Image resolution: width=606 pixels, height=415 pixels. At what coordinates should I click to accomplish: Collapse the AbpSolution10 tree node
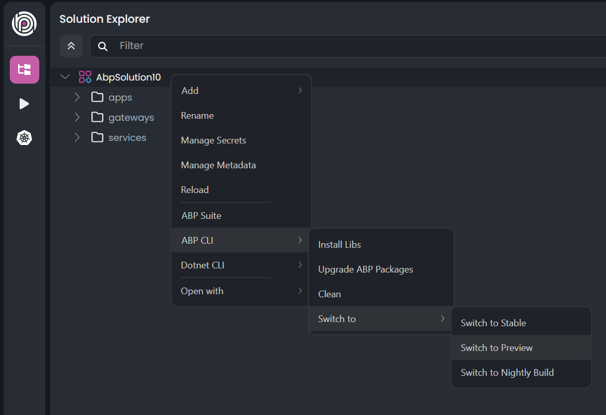[x=65, y=77]
